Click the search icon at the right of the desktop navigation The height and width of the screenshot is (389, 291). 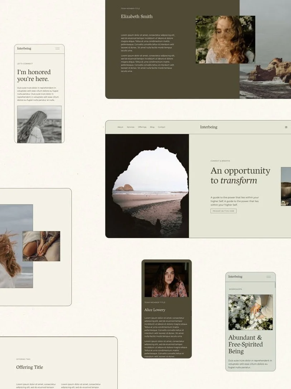coord(286,127)
